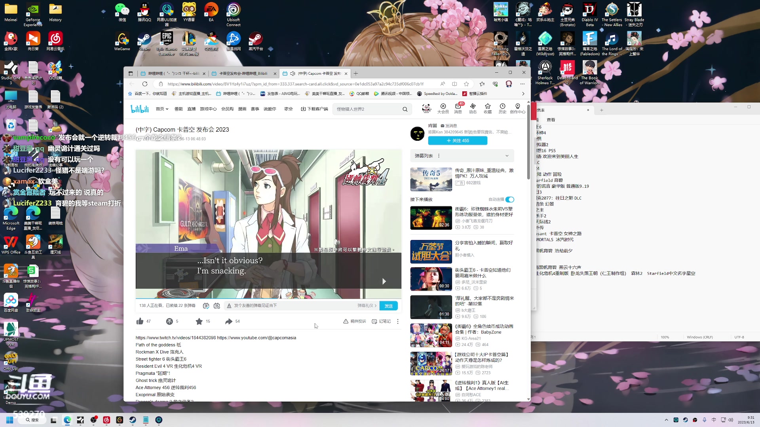Open 游戏中心 nav item
Image resolution: width=760 pixels, height=427 pixels.
point(208,109)
